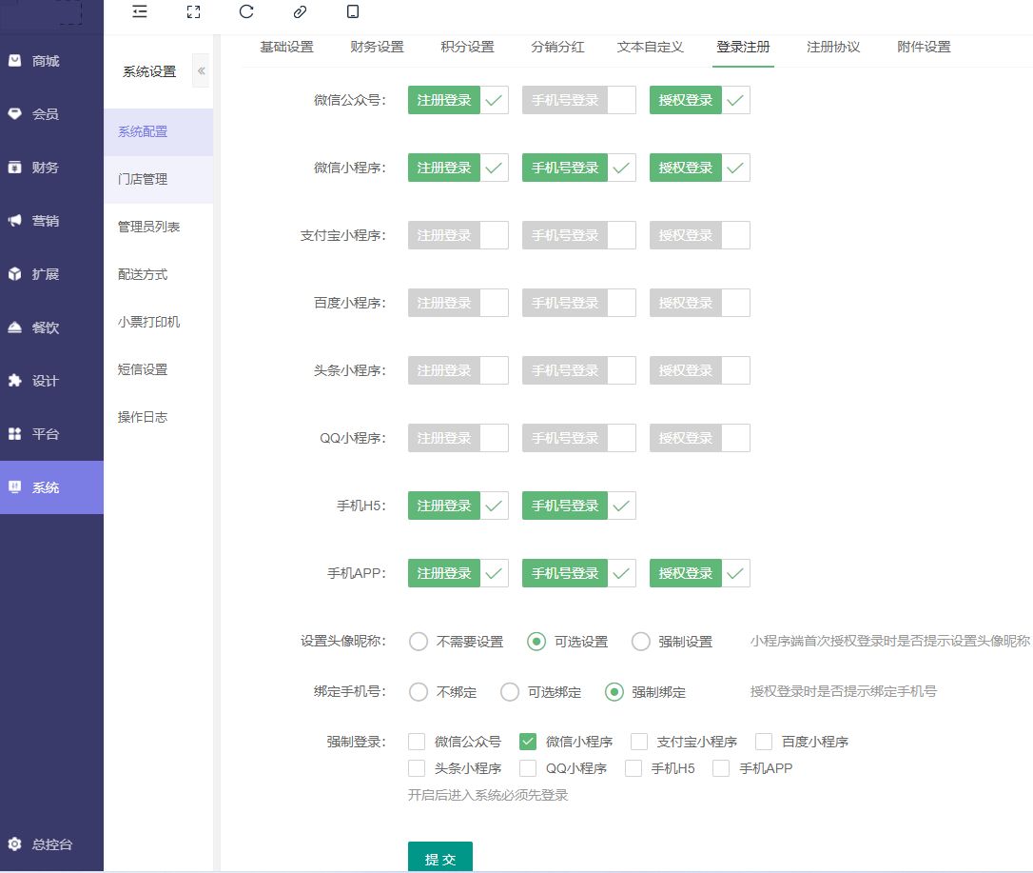
Task: Switch to the 财务设置 tab
Action: point(377,47)
